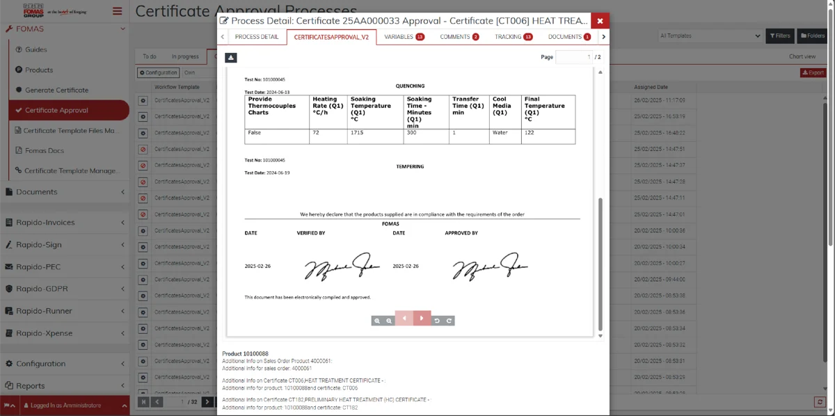
Task: Switch to In progress tab
Action: (x=185, y=56)
